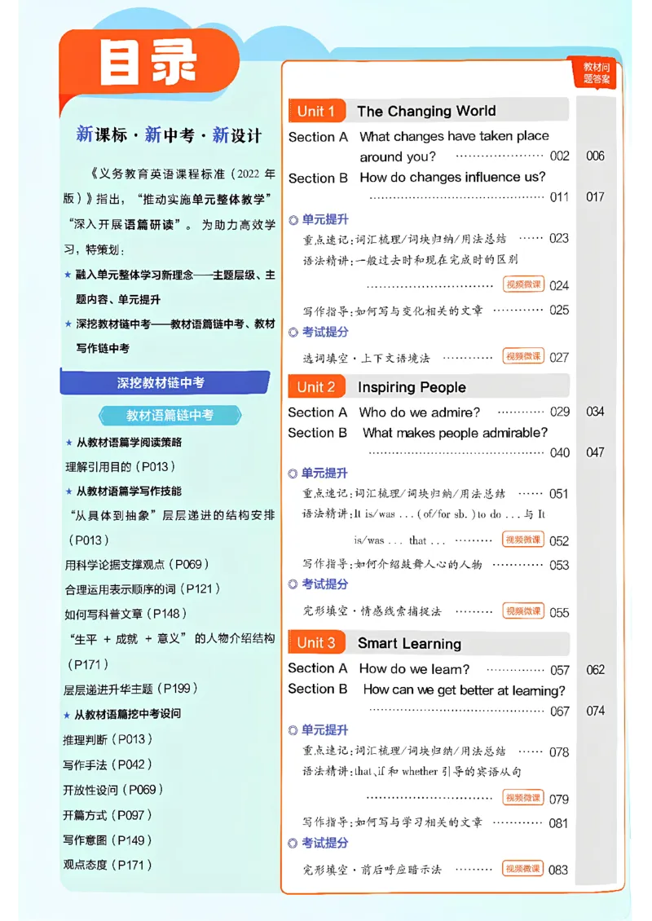The width and height of the screenshot is (652, 921).
Task: Click How do changes influence us?
Action: [452, 177]
